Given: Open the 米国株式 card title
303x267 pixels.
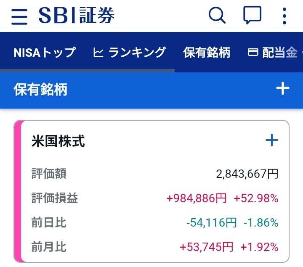Looking at the screenshot, I should 58,141.
